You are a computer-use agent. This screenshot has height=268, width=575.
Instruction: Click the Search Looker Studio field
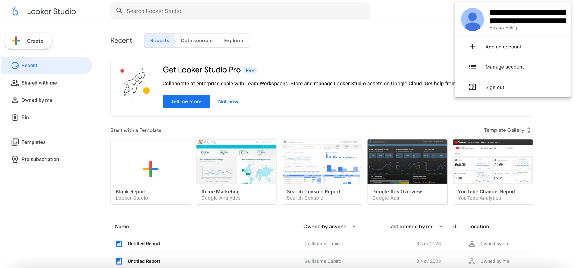coord(240,11)
